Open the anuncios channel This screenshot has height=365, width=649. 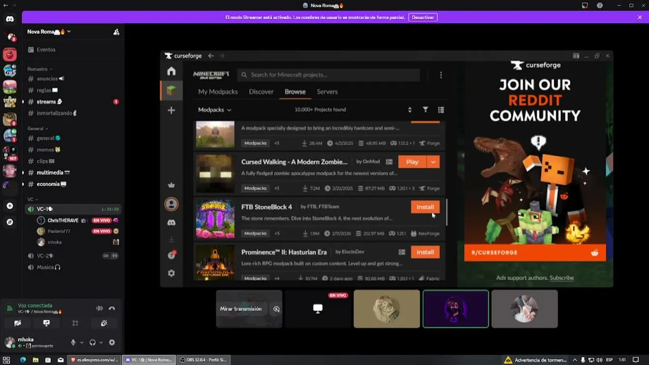[x=74, y=79]
